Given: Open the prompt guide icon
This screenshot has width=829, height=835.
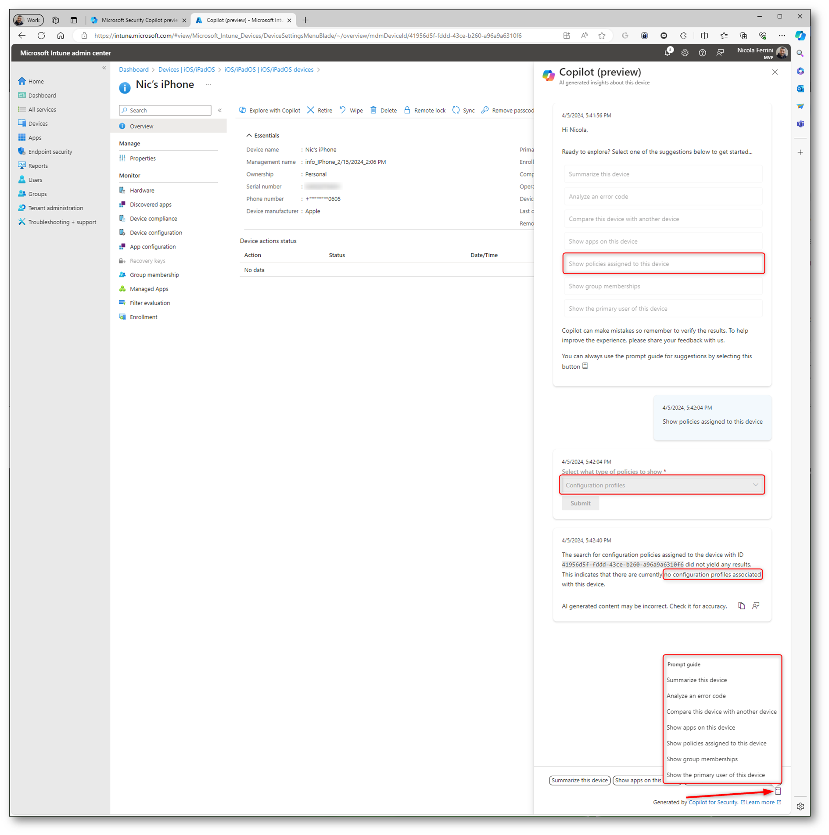Looking at the screenshot, I should coord(778,791).
